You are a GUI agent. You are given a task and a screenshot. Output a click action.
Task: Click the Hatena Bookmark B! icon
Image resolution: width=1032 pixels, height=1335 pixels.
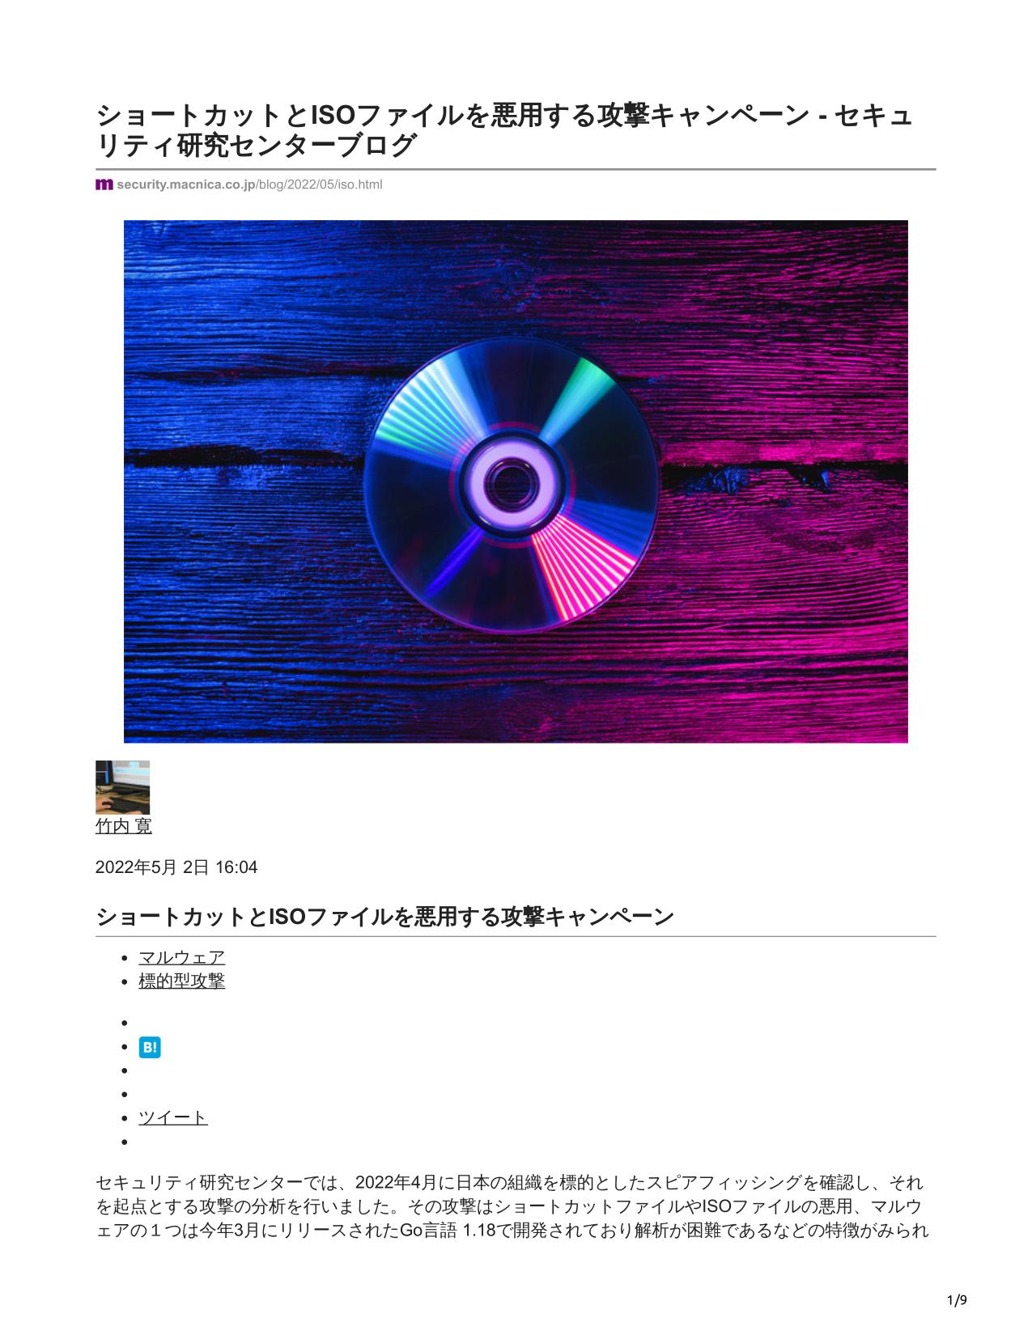pyautogui.click(x=150, y=1048)
